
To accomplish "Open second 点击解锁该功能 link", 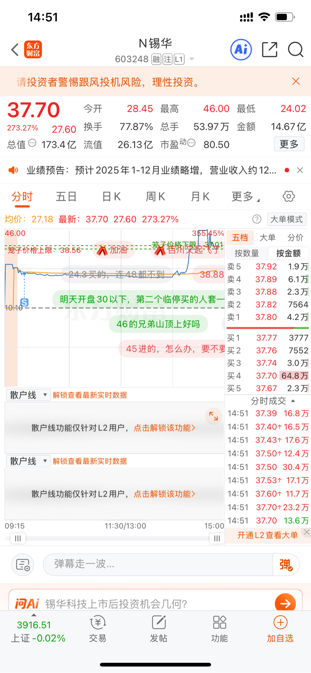I will coord(164,494).
